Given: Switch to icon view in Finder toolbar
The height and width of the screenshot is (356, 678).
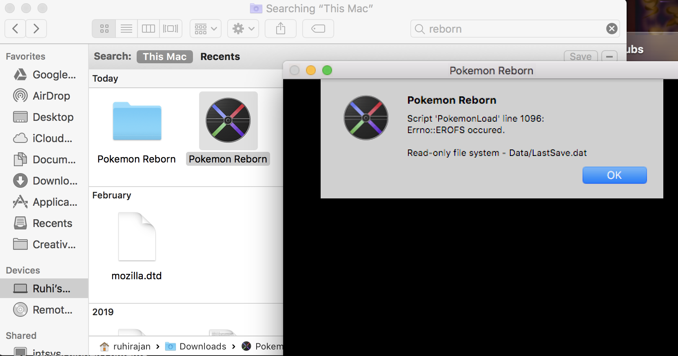Looking at the screenshot, I should (104, 29).
